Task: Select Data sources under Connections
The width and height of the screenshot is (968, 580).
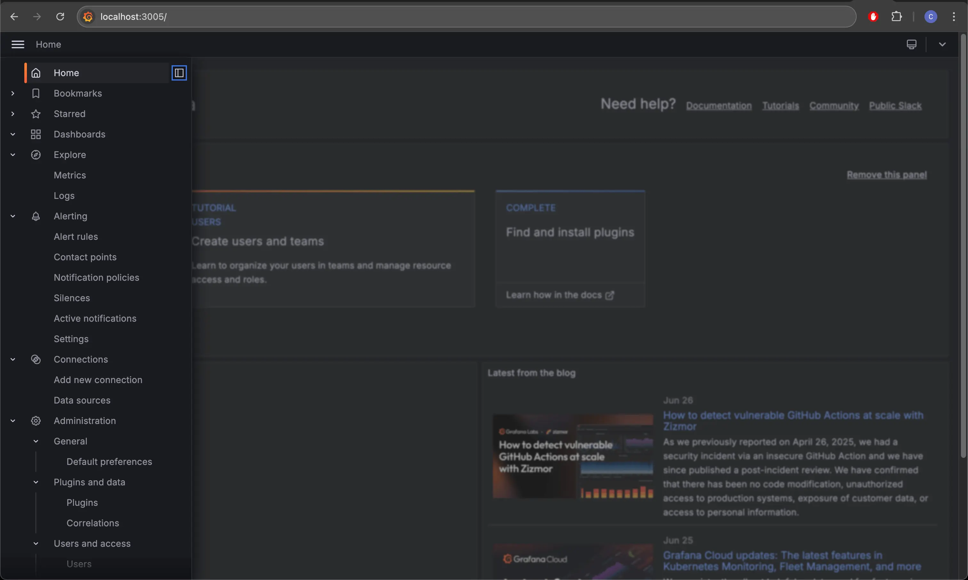Action: click(x=82, y=400)
